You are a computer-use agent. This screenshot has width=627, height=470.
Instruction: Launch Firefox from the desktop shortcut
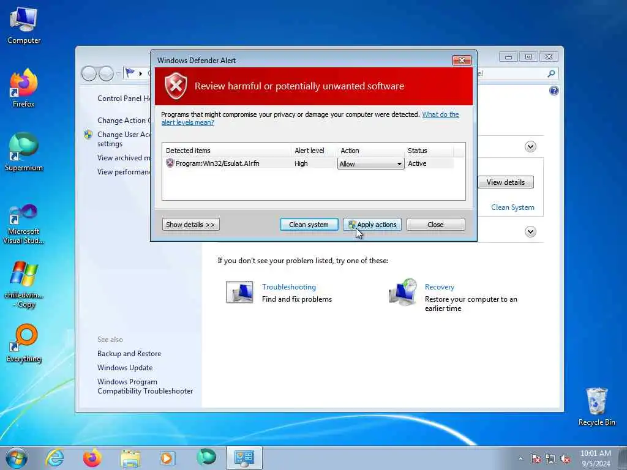24,88
